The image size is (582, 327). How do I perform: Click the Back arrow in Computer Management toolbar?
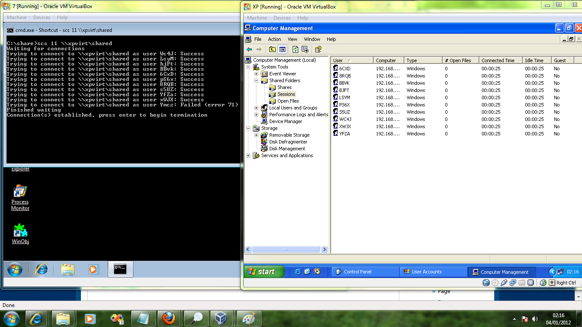pyautogui.click(x=249, y=49)
